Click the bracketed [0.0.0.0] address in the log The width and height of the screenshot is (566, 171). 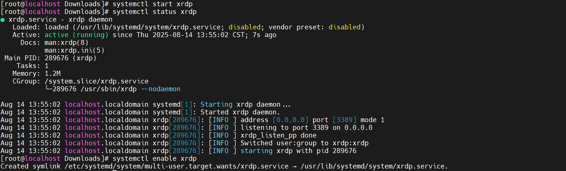[x=290, y=120]
